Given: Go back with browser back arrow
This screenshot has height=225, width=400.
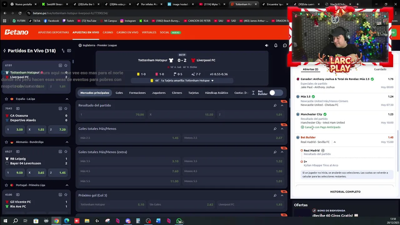Looking at the screenshot, I should click(5, 13).
